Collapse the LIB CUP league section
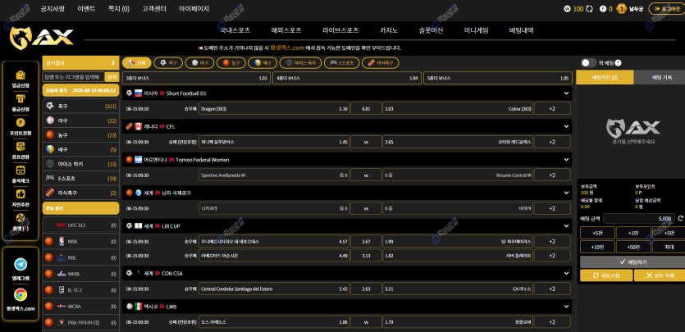 coord(565,225)
